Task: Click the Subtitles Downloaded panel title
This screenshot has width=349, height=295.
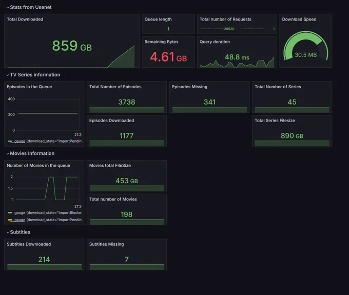Action: pyautogui.click(x=29, y=244)
